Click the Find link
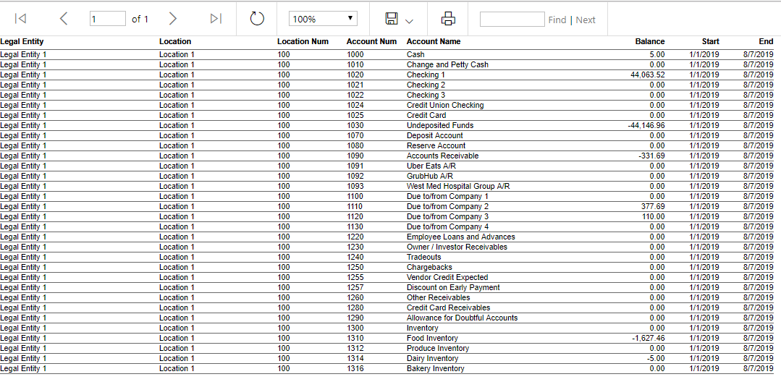Screen dimensions: 781x382 557,20
